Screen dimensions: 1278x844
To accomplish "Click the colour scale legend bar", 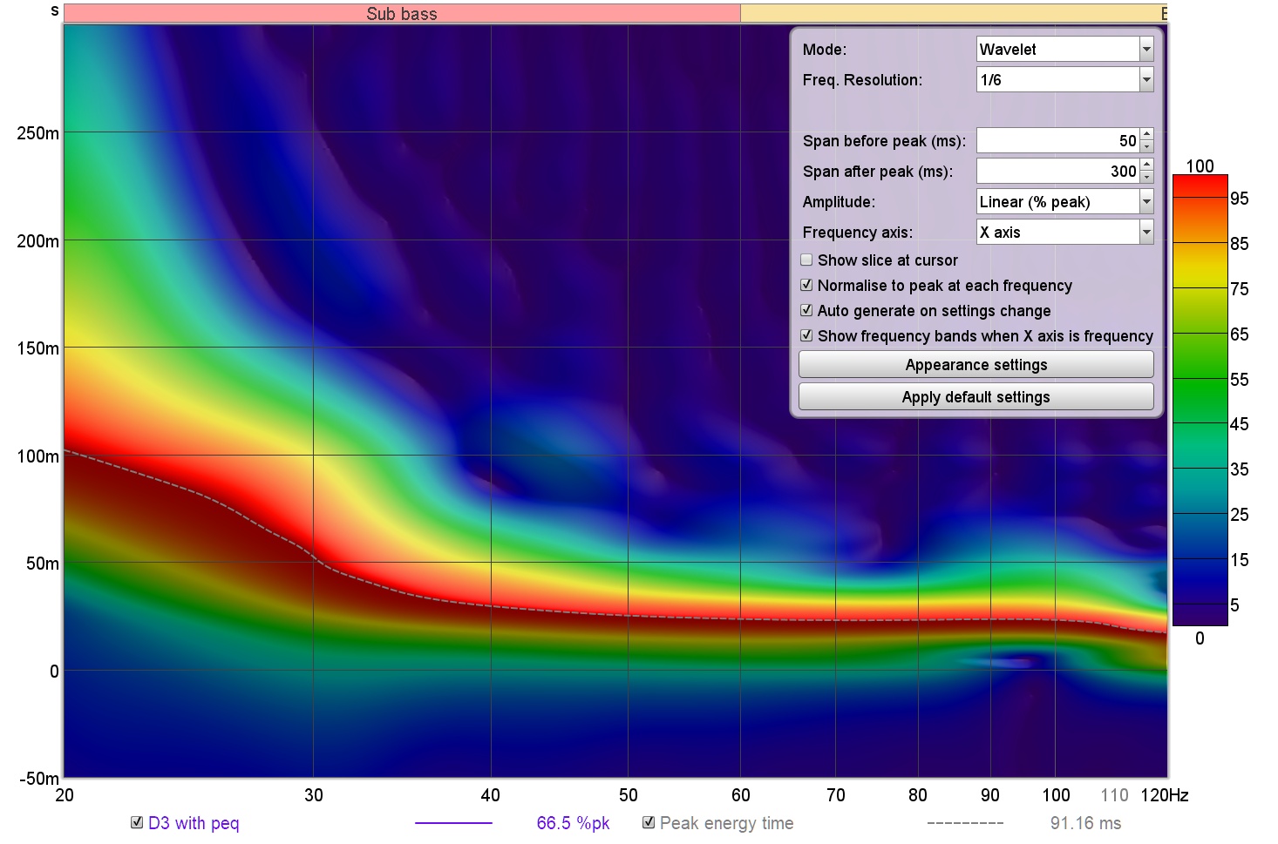I will tap(1200, 400).
